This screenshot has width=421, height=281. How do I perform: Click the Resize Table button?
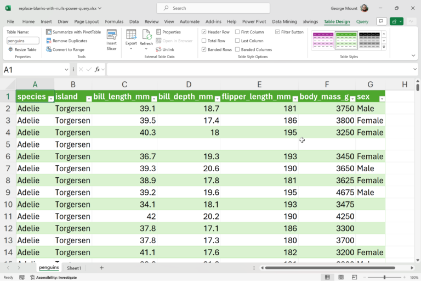click(x=22, y=49)
